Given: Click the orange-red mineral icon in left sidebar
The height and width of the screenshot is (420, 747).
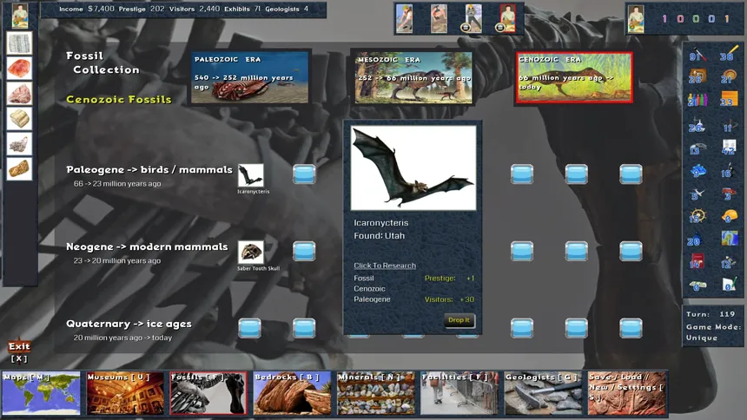Looking at the screenshot, I should [x=19, y=69].
